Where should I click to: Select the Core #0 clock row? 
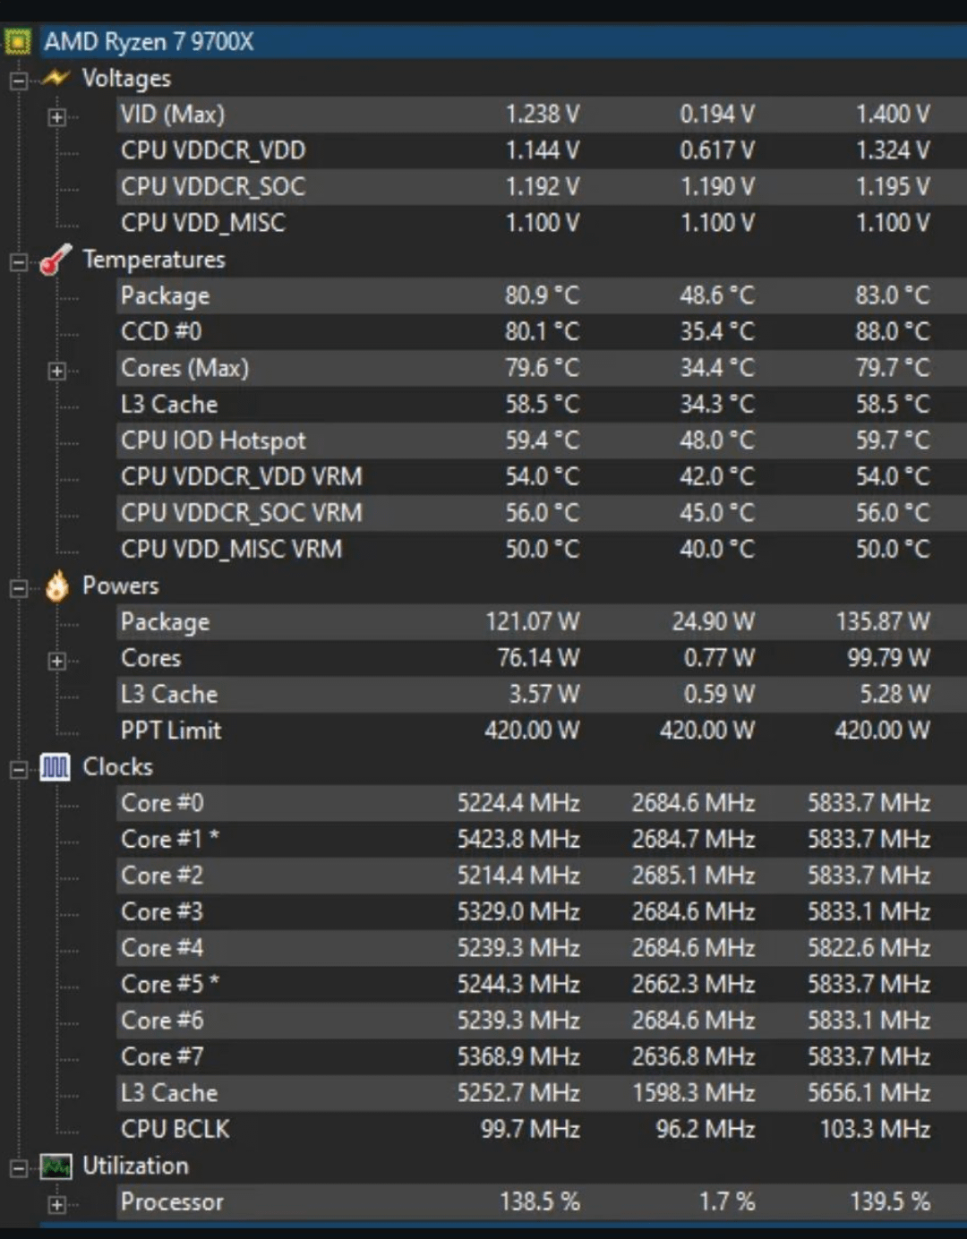(x=542, y=803)
